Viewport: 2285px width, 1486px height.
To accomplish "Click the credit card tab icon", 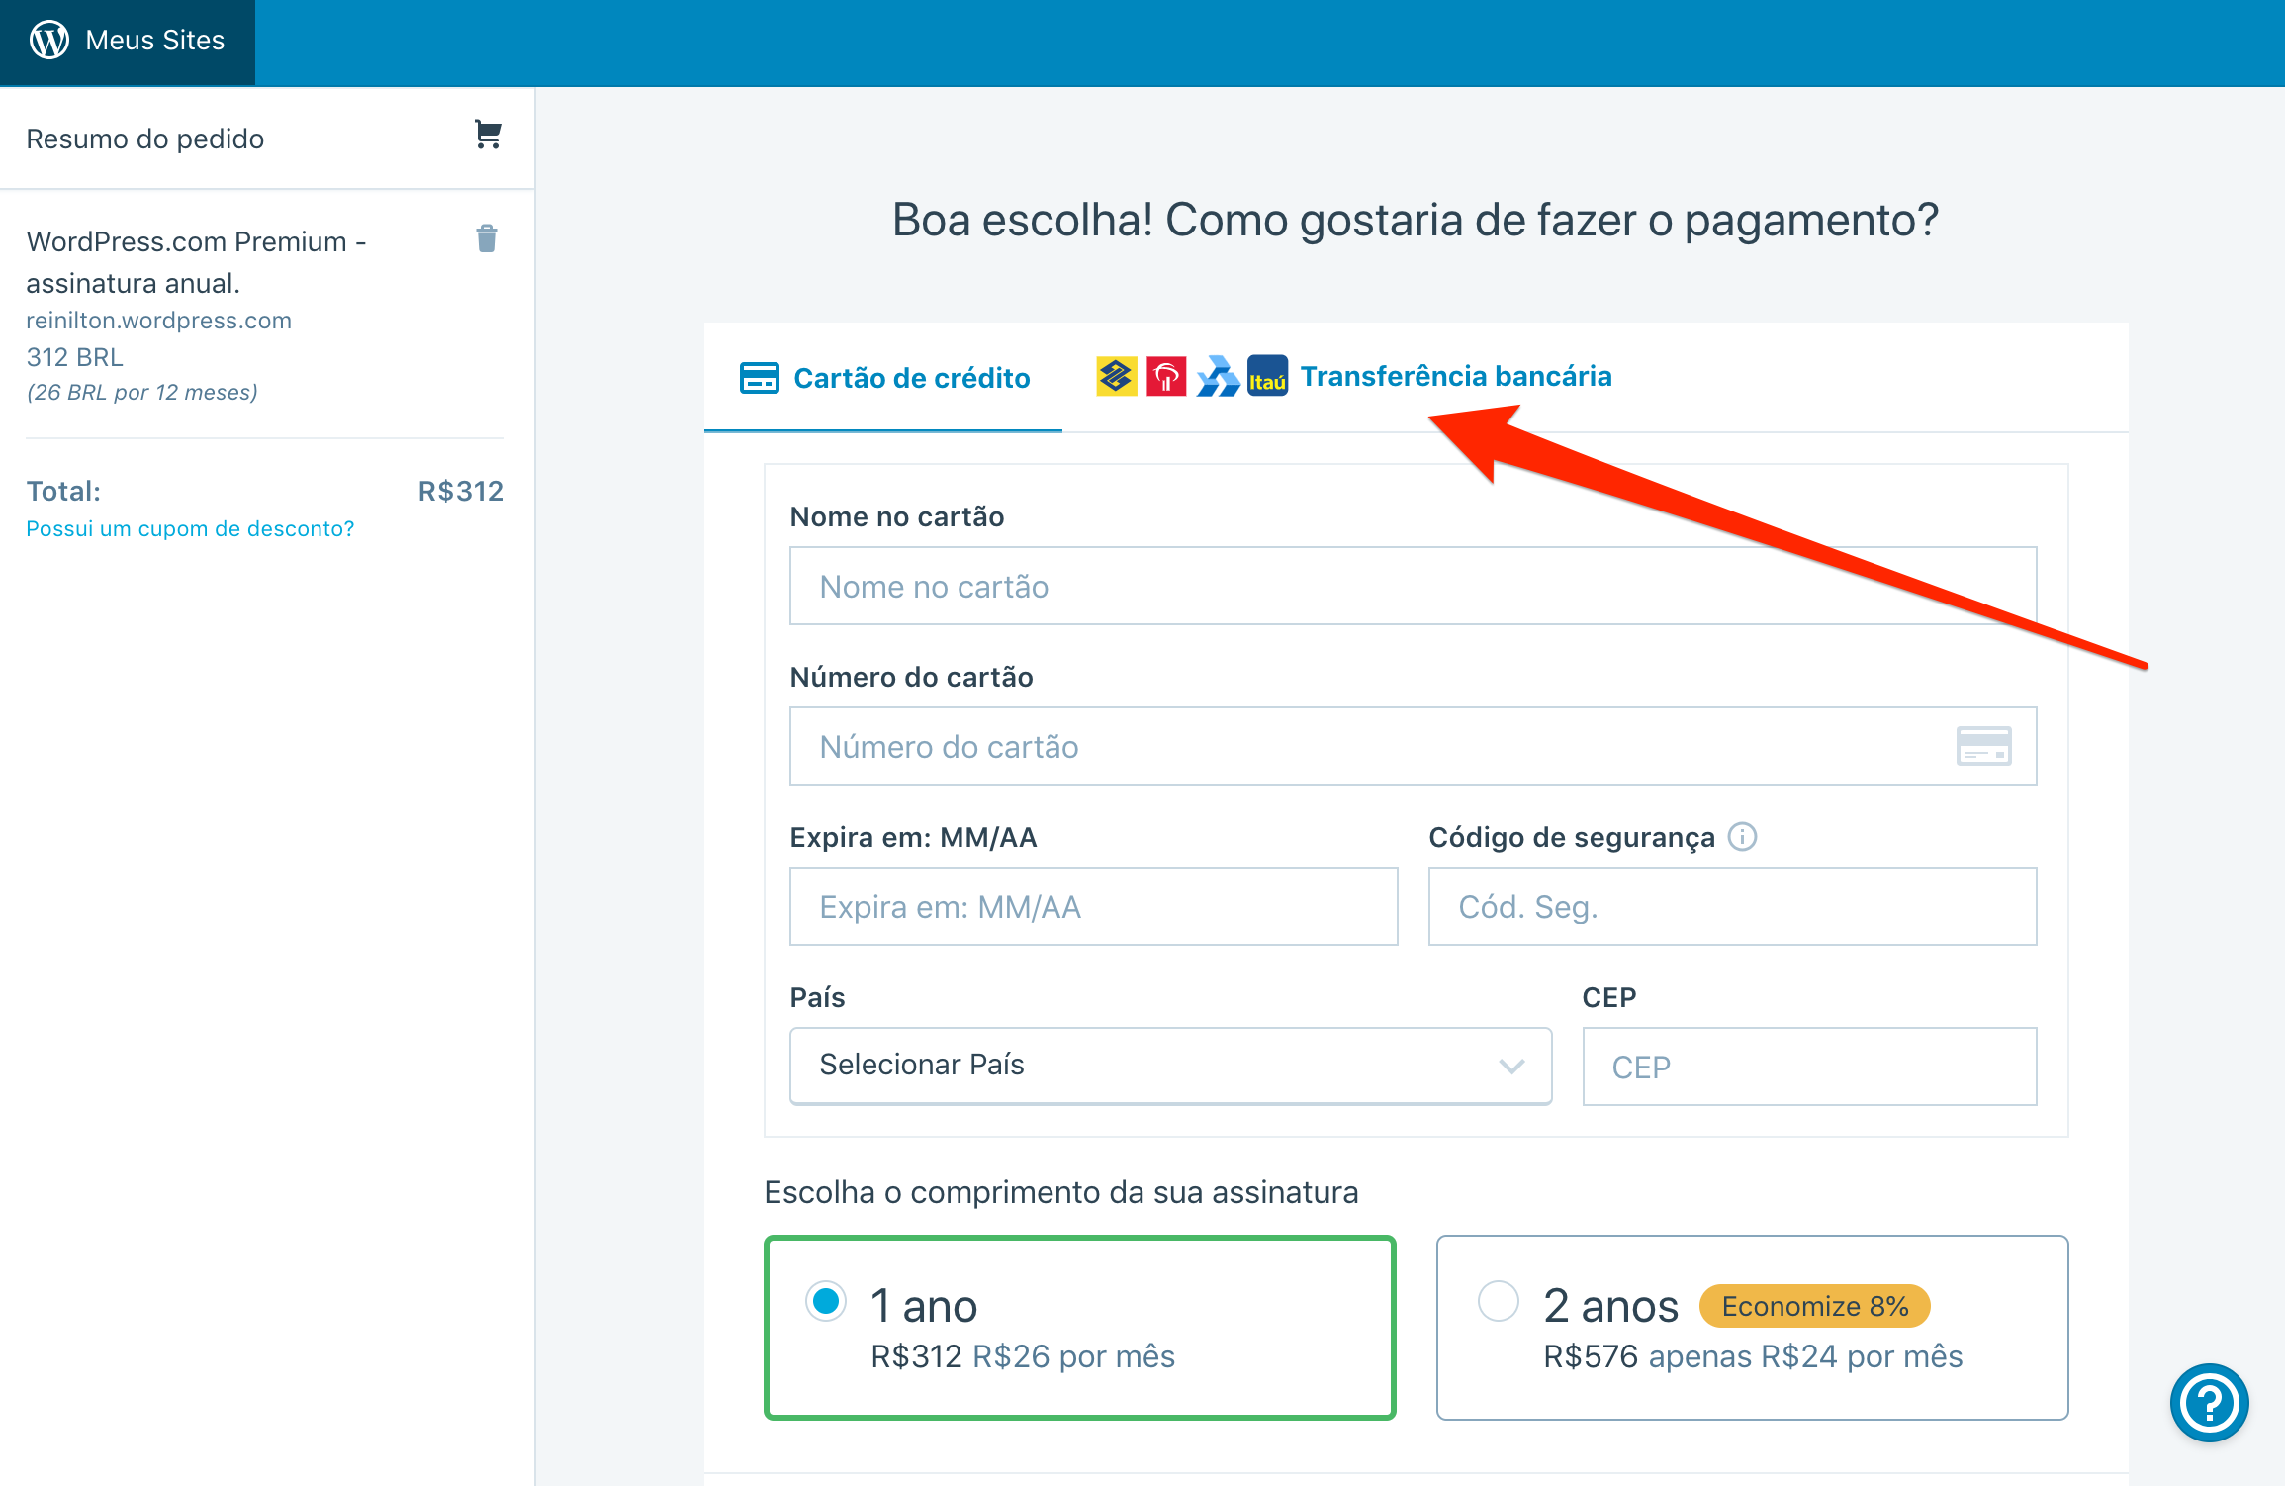I will click(759, 378).
